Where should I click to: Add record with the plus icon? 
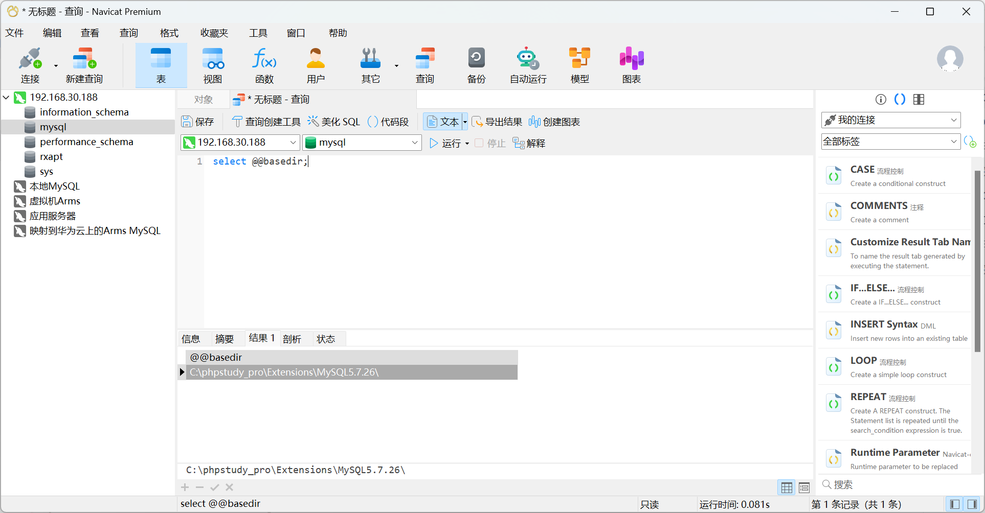click(185, 487)
